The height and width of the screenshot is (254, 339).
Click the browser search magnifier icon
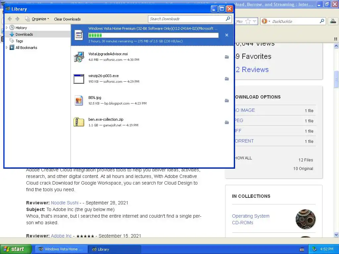pyautogui.click(x=322, y=21)
